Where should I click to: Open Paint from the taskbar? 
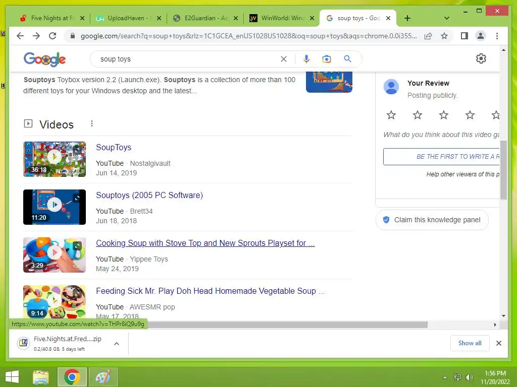pyautogui.click(x=103, y=377)
